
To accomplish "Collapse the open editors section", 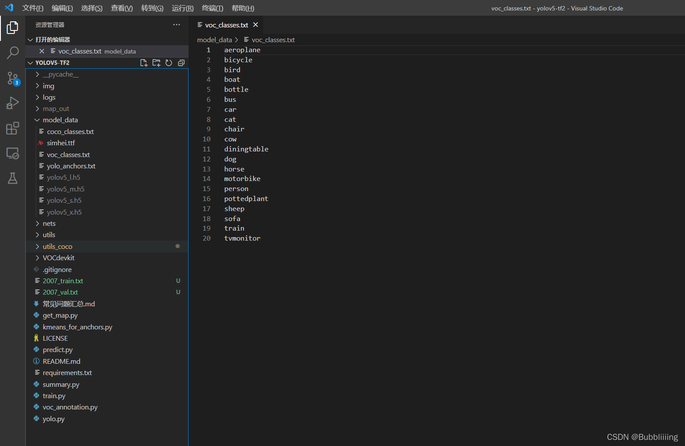I will point(30,40).
